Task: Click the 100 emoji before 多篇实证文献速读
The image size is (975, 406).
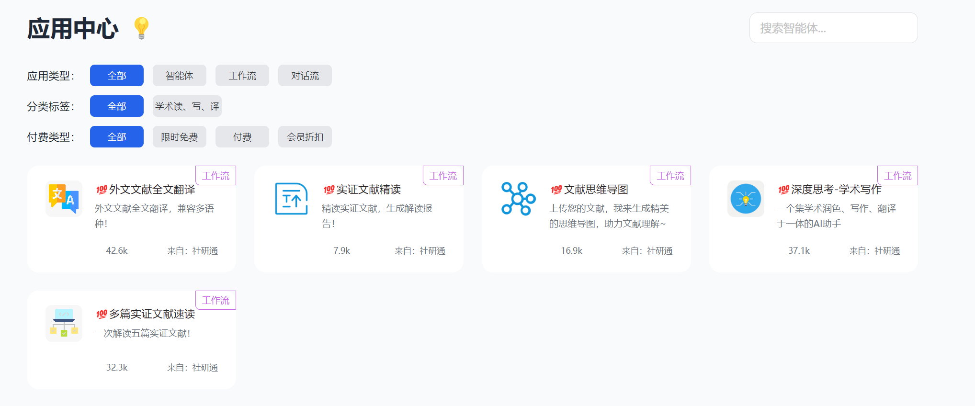Action: tap(102, 314)
